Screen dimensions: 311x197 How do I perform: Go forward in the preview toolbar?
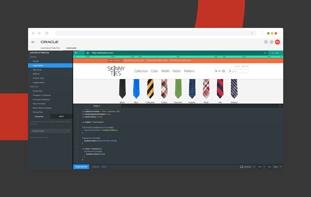point(81,53)
